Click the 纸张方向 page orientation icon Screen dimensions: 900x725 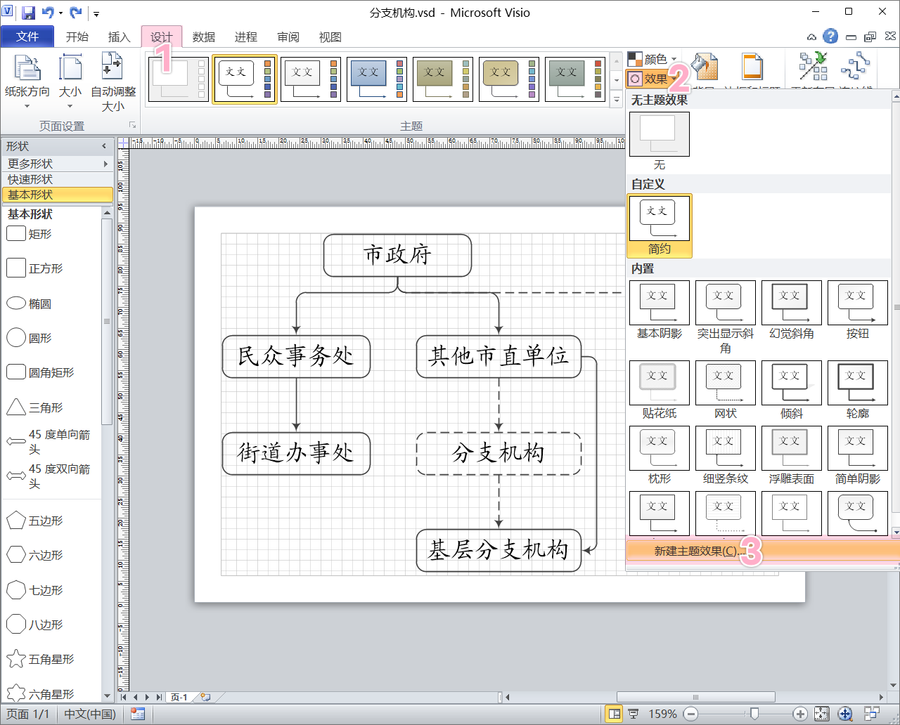tap(27, 69)
